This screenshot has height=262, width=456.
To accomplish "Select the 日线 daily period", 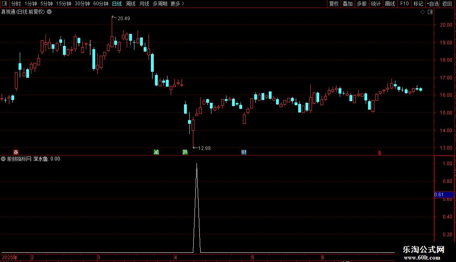I will 117,4.
